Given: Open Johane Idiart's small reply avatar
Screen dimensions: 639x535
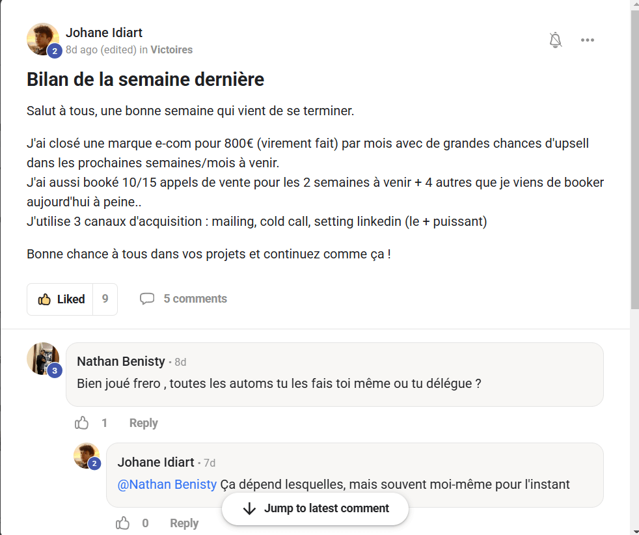Looking at the screenshot, I should [x=87, y=456].
